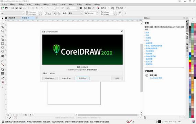The image size is (196, 124).
Task: Select the Rectangle tool
Action: click(3, 44)
